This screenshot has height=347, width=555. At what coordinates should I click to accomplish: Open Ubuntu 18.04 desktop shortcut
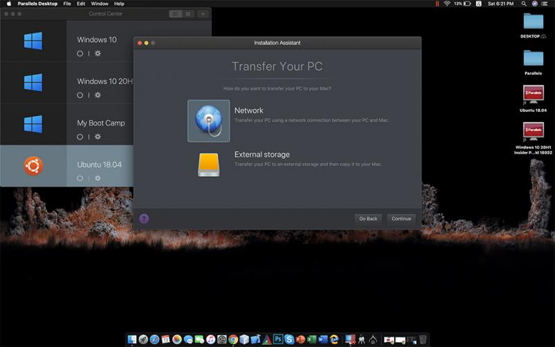pyautogui.click(x=533, y=94)
